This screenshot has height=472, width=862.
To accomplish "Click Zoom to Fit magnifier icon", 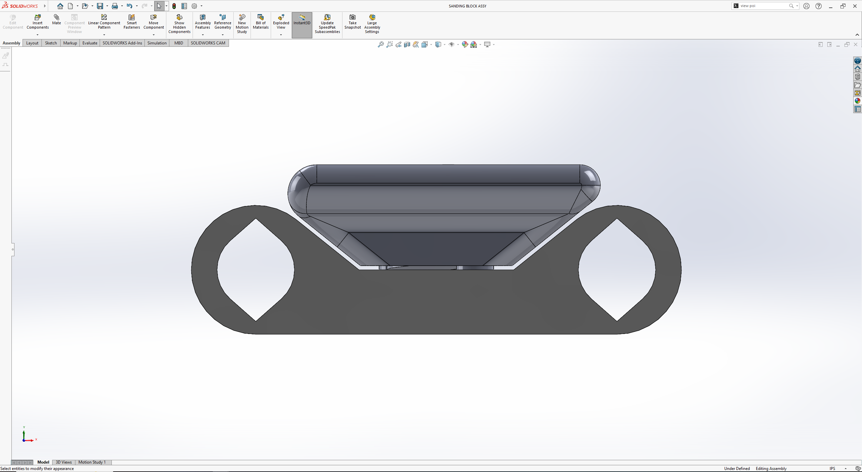I will coord(380,44).
